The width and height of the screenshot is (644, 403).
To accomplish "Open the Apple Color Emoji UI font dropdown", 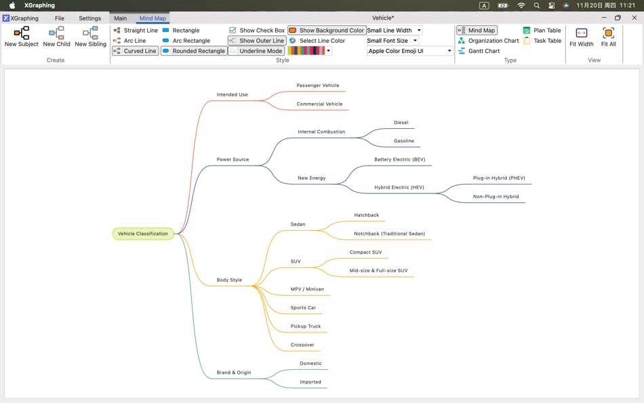I will [407, 50].
